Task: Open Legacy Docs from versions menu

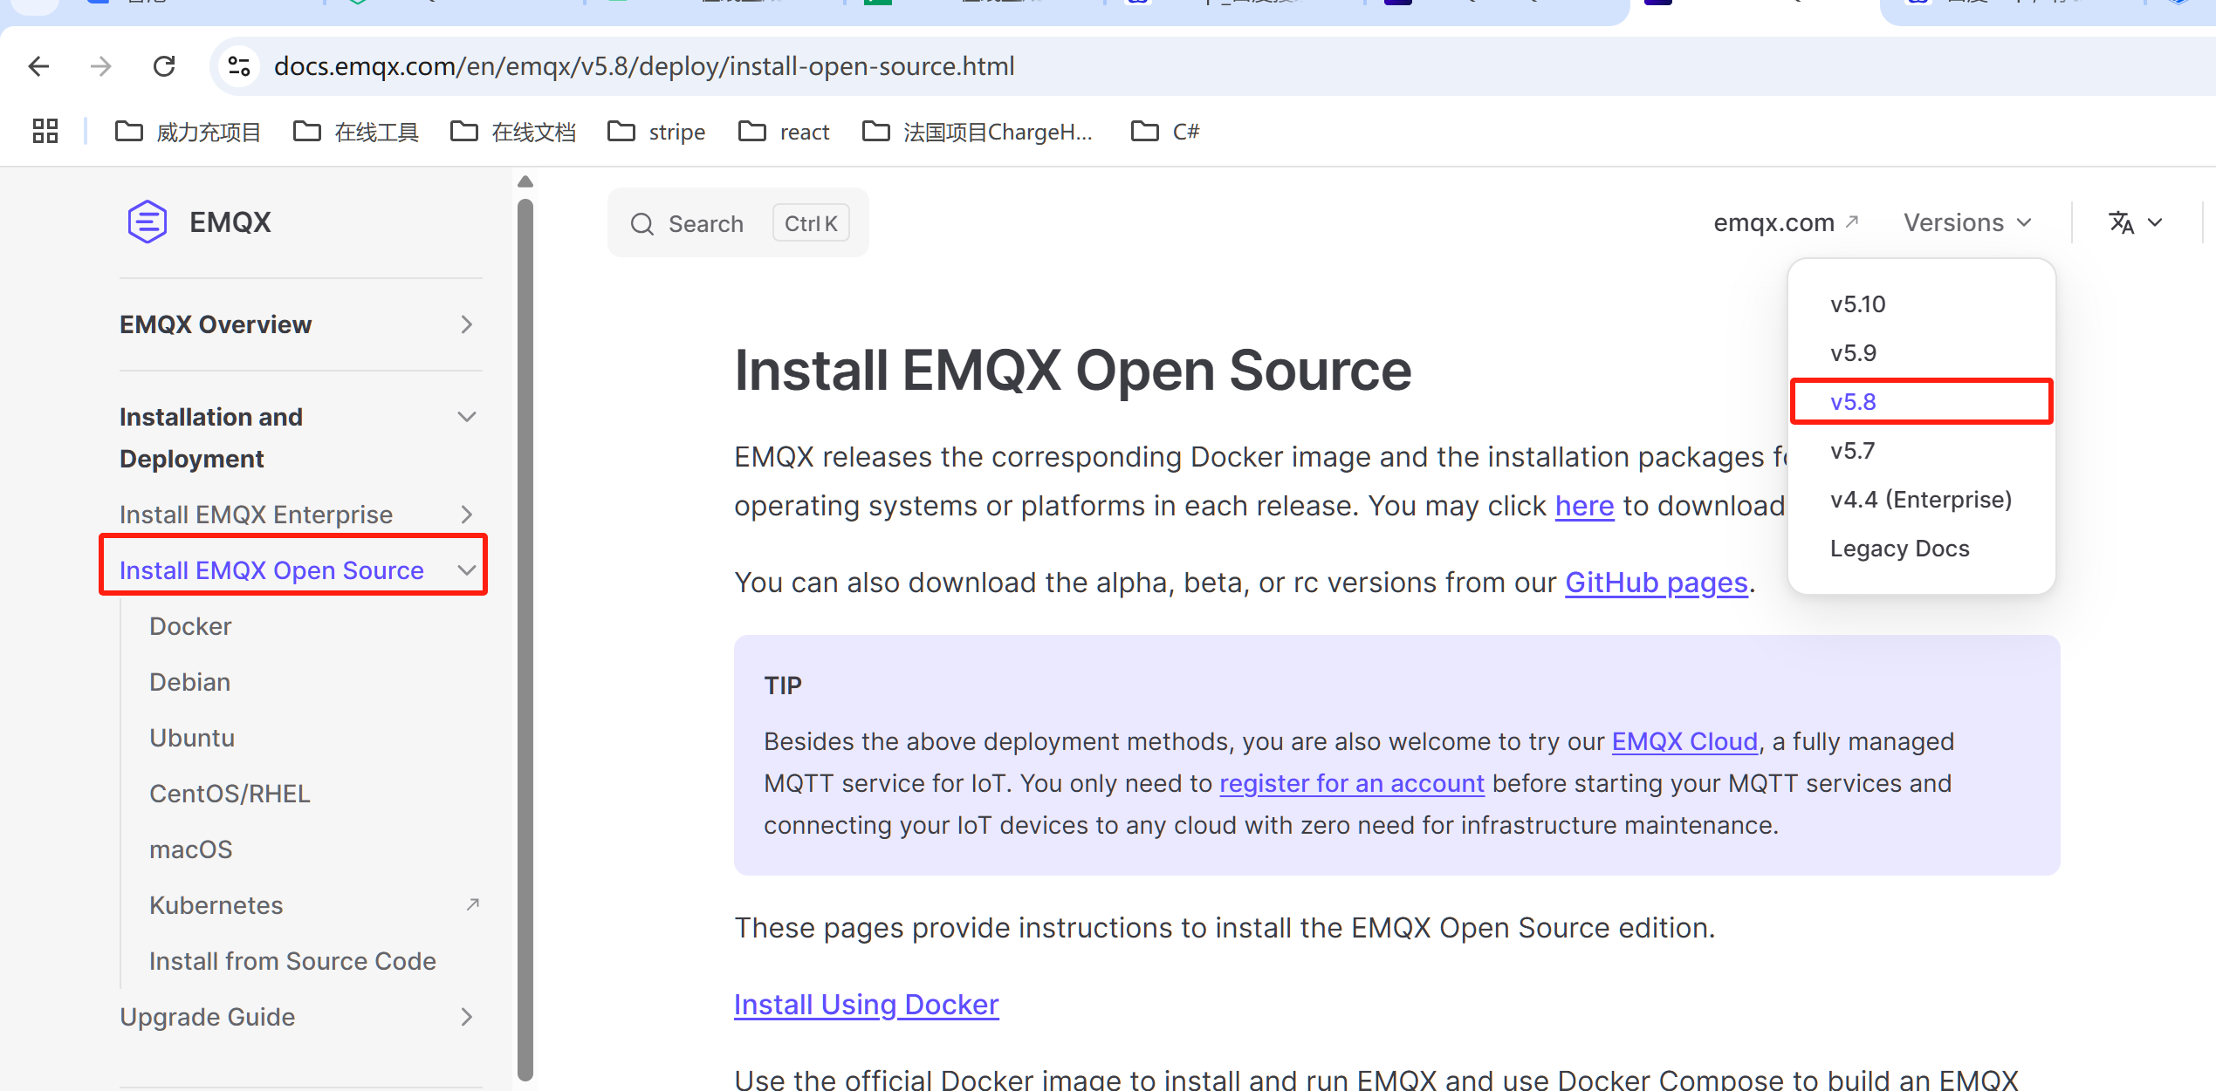Action: tap(1899, 549)
